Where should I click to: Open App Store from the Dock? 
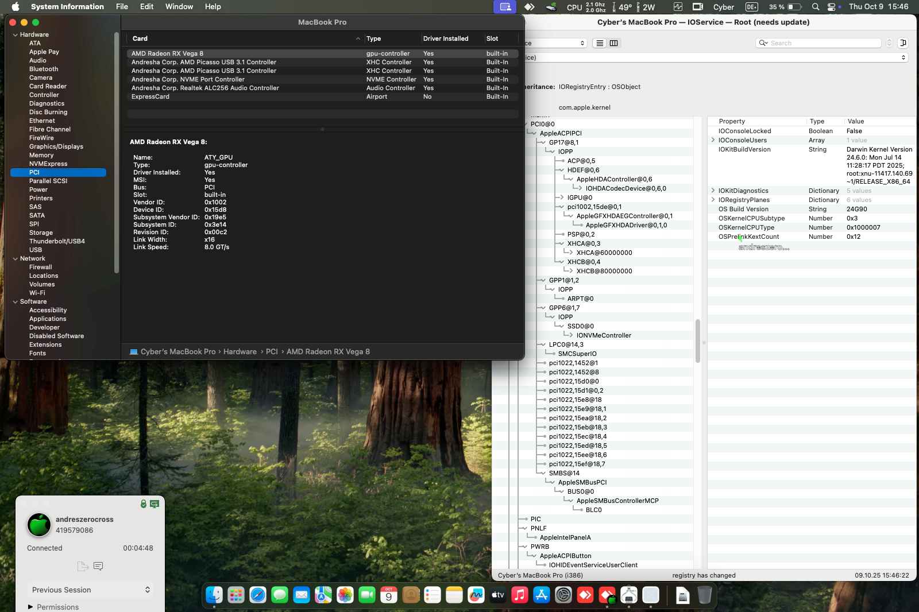click(542, 595)
